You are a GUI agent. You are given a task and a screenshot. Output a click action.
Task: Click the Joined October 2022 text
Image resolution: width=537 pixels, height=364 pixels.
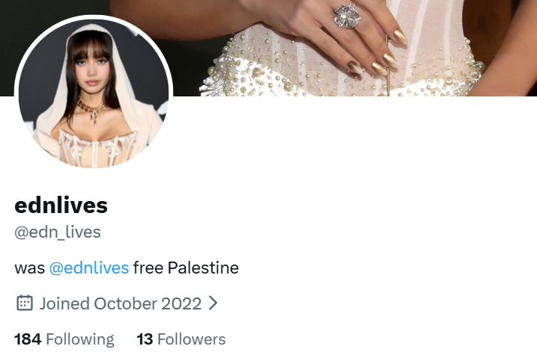click(121, 303)
